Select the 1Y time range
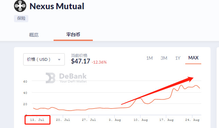 (178, 58)
